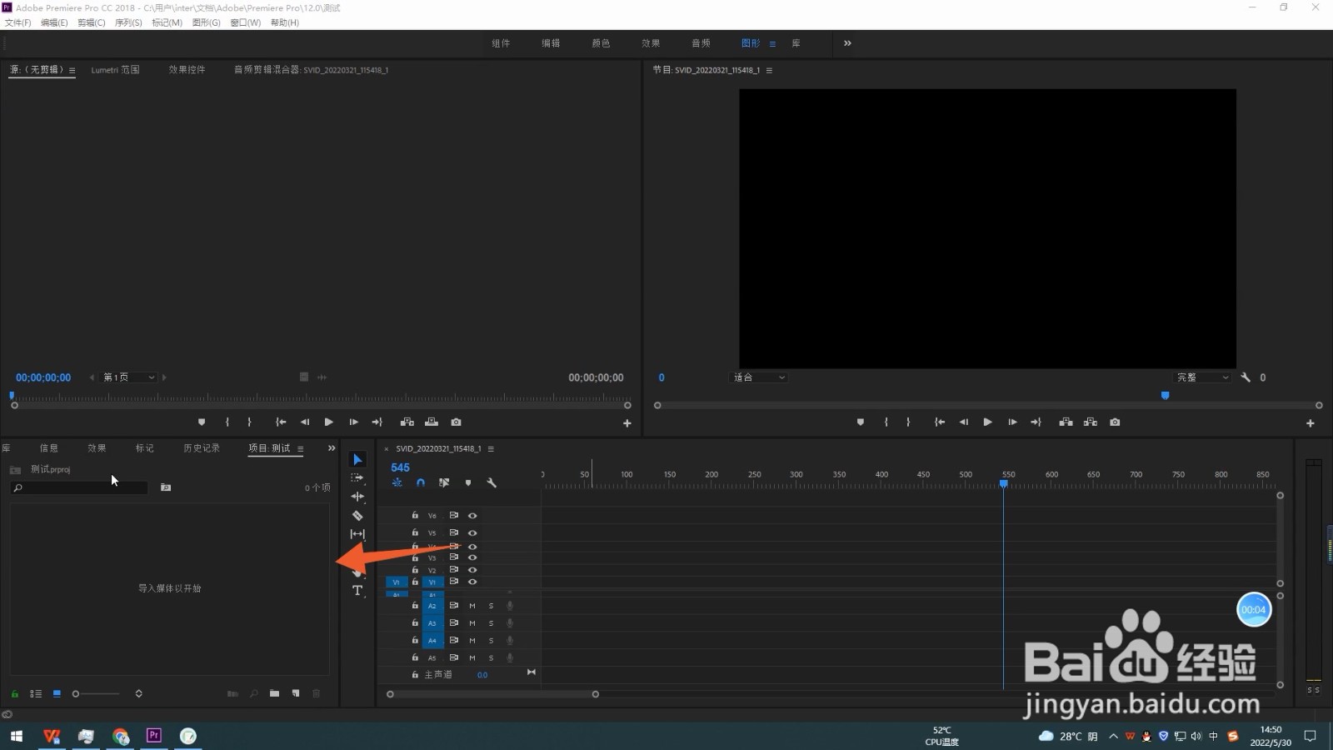Mute audio track A2

472,606
